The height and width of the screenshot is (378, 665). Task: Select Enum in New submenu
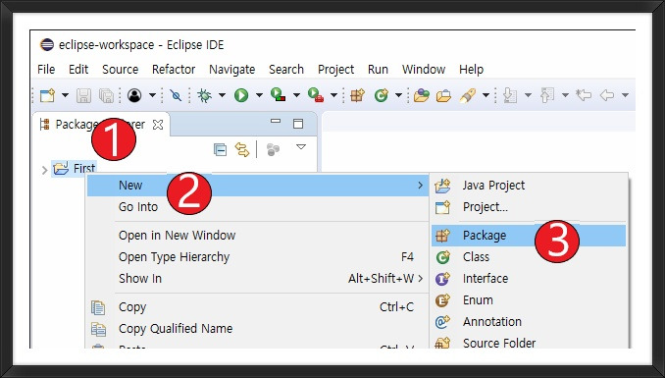[529, 300]
